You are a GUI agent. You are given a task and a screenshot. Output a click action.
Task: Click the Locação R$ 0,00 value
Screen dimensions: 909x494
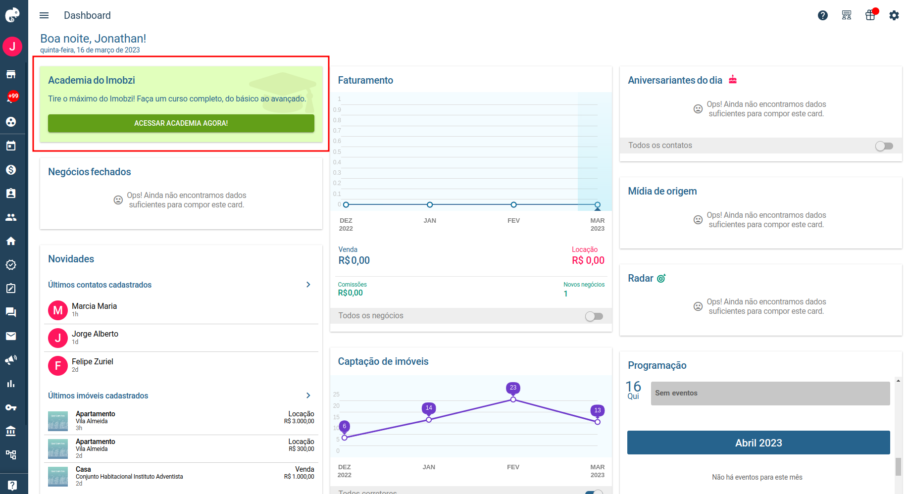[588, 260]
